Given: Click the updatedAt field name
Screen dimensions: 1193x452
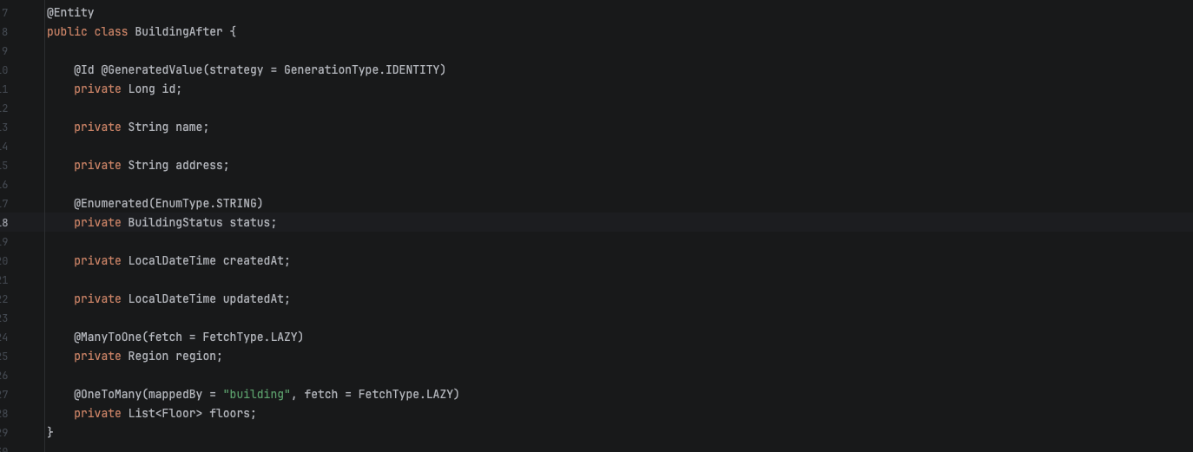Looking at the screenshot, I should pyautogui.click(x=256, y=299).
